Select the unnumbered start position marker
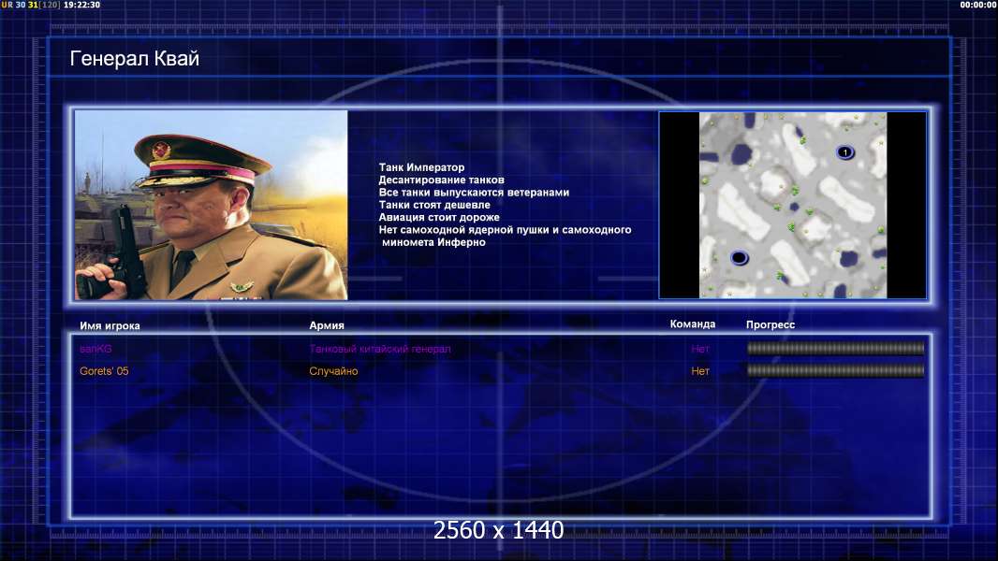Image resolution: width=998 pixels, height=561 pixels. (739, 258)
